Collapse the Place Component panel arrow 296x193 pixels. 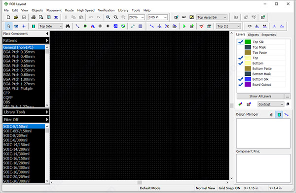click(47, 33)
